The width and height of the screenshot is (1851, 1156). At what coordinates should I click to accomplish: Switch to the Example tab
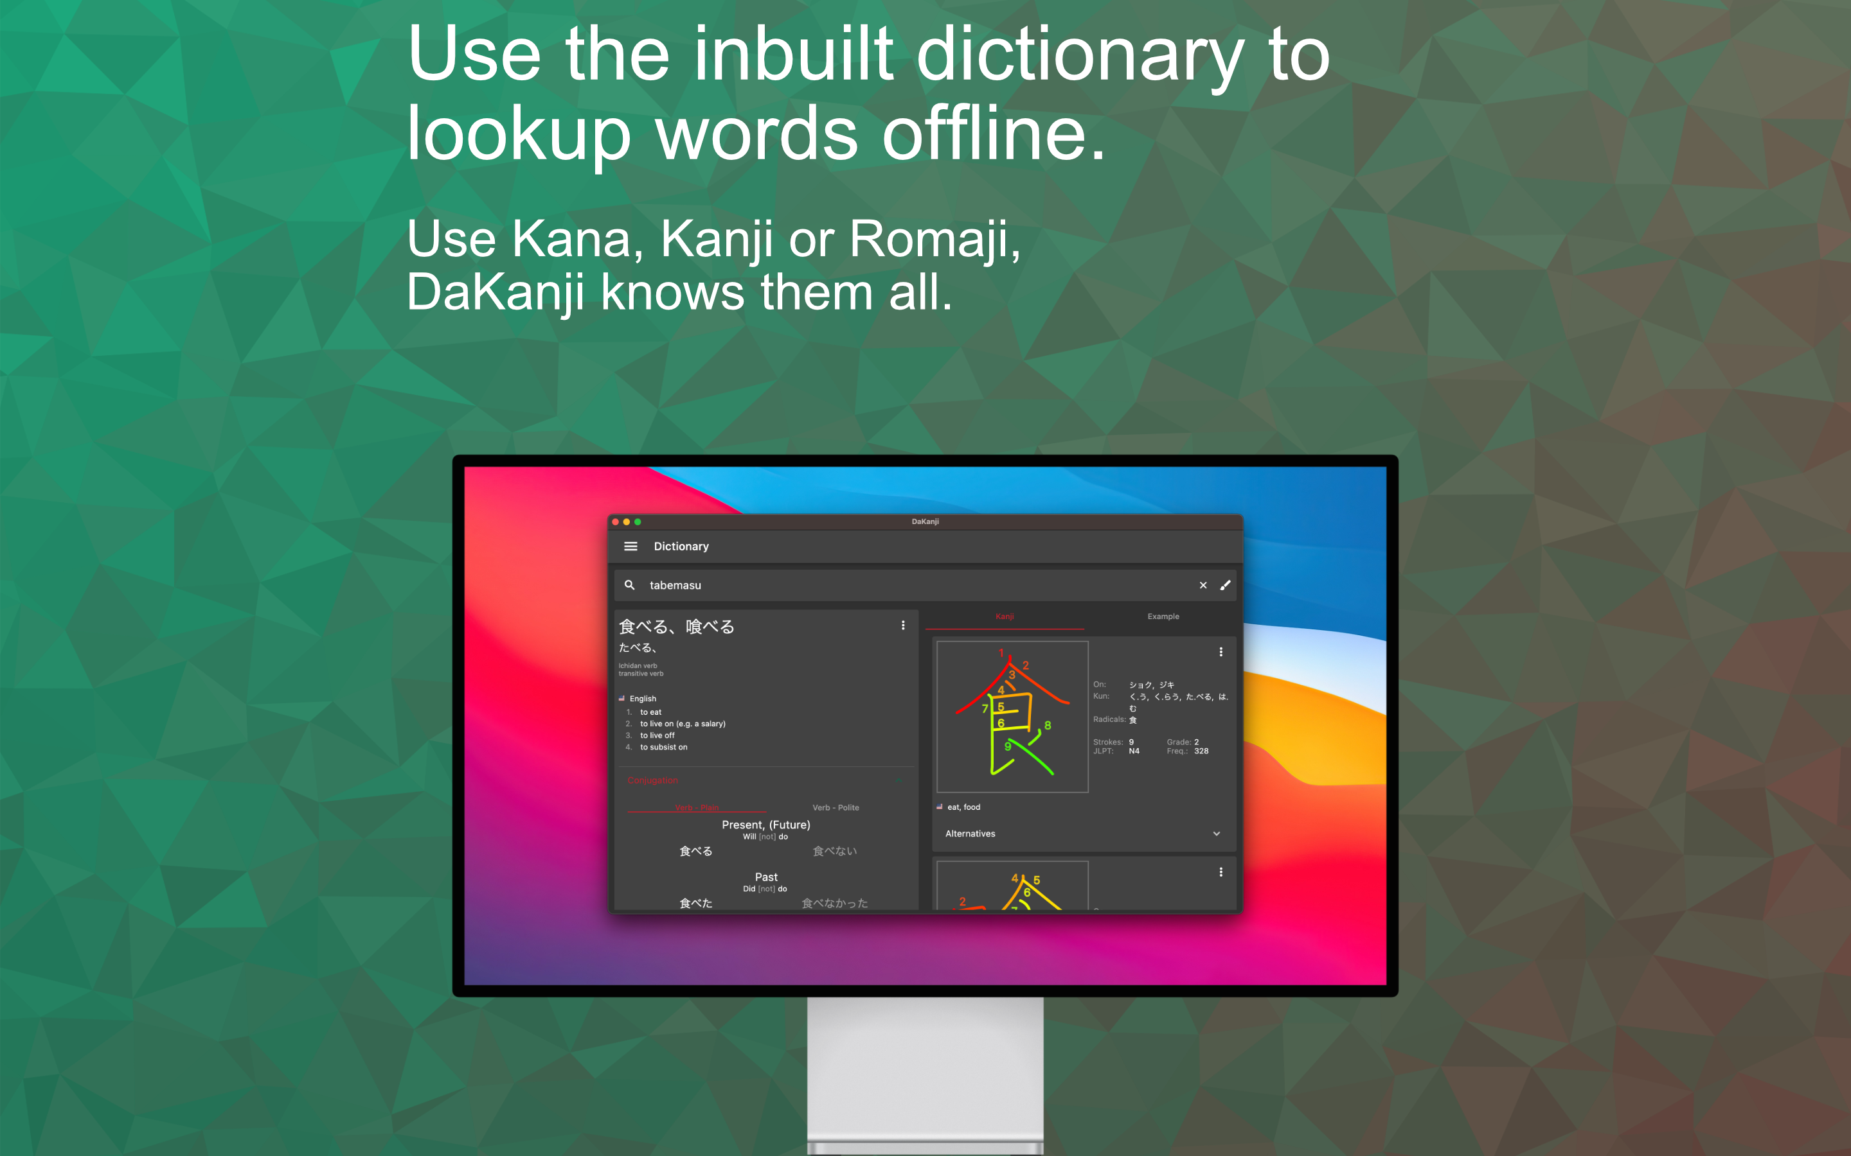[1163, 617]
